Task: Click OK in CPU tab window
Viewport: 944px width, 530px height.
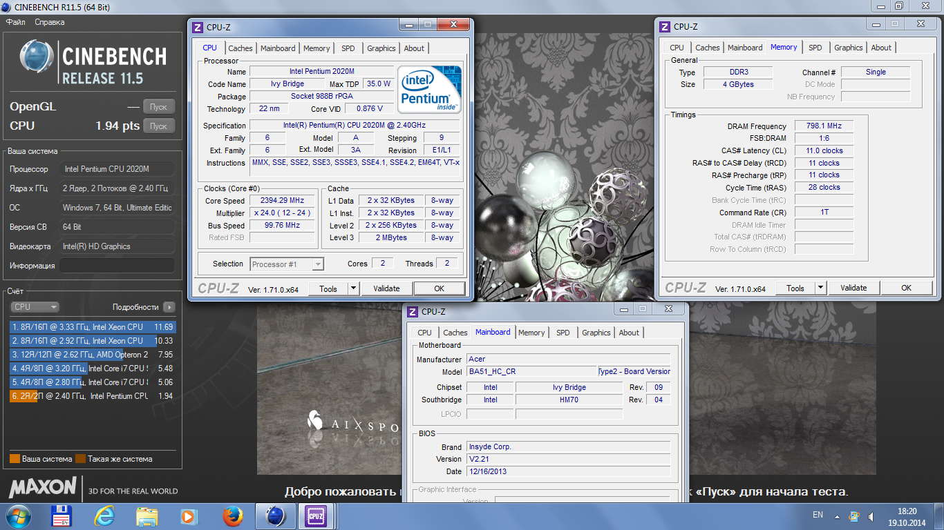Action: pyautogui.click(x=440, y=289)
